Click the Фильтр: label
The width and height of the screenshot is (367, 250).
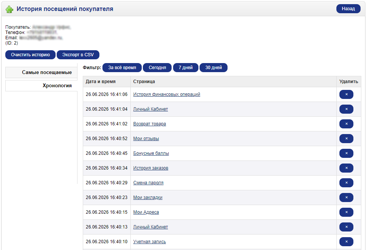pos(92,68)
